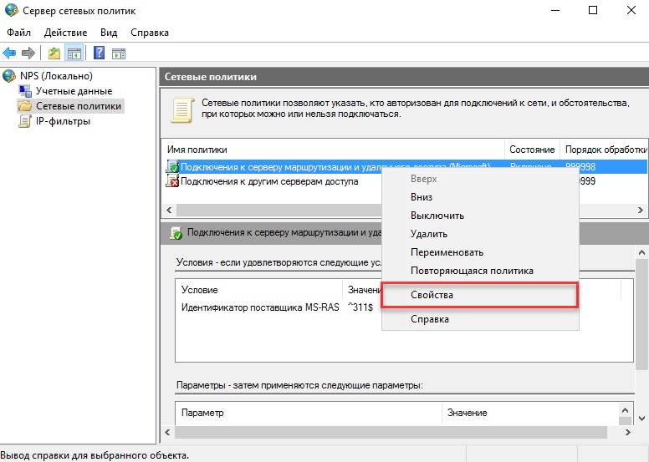
Task: Sort by Порядок обработки column header
Action: 605,150
